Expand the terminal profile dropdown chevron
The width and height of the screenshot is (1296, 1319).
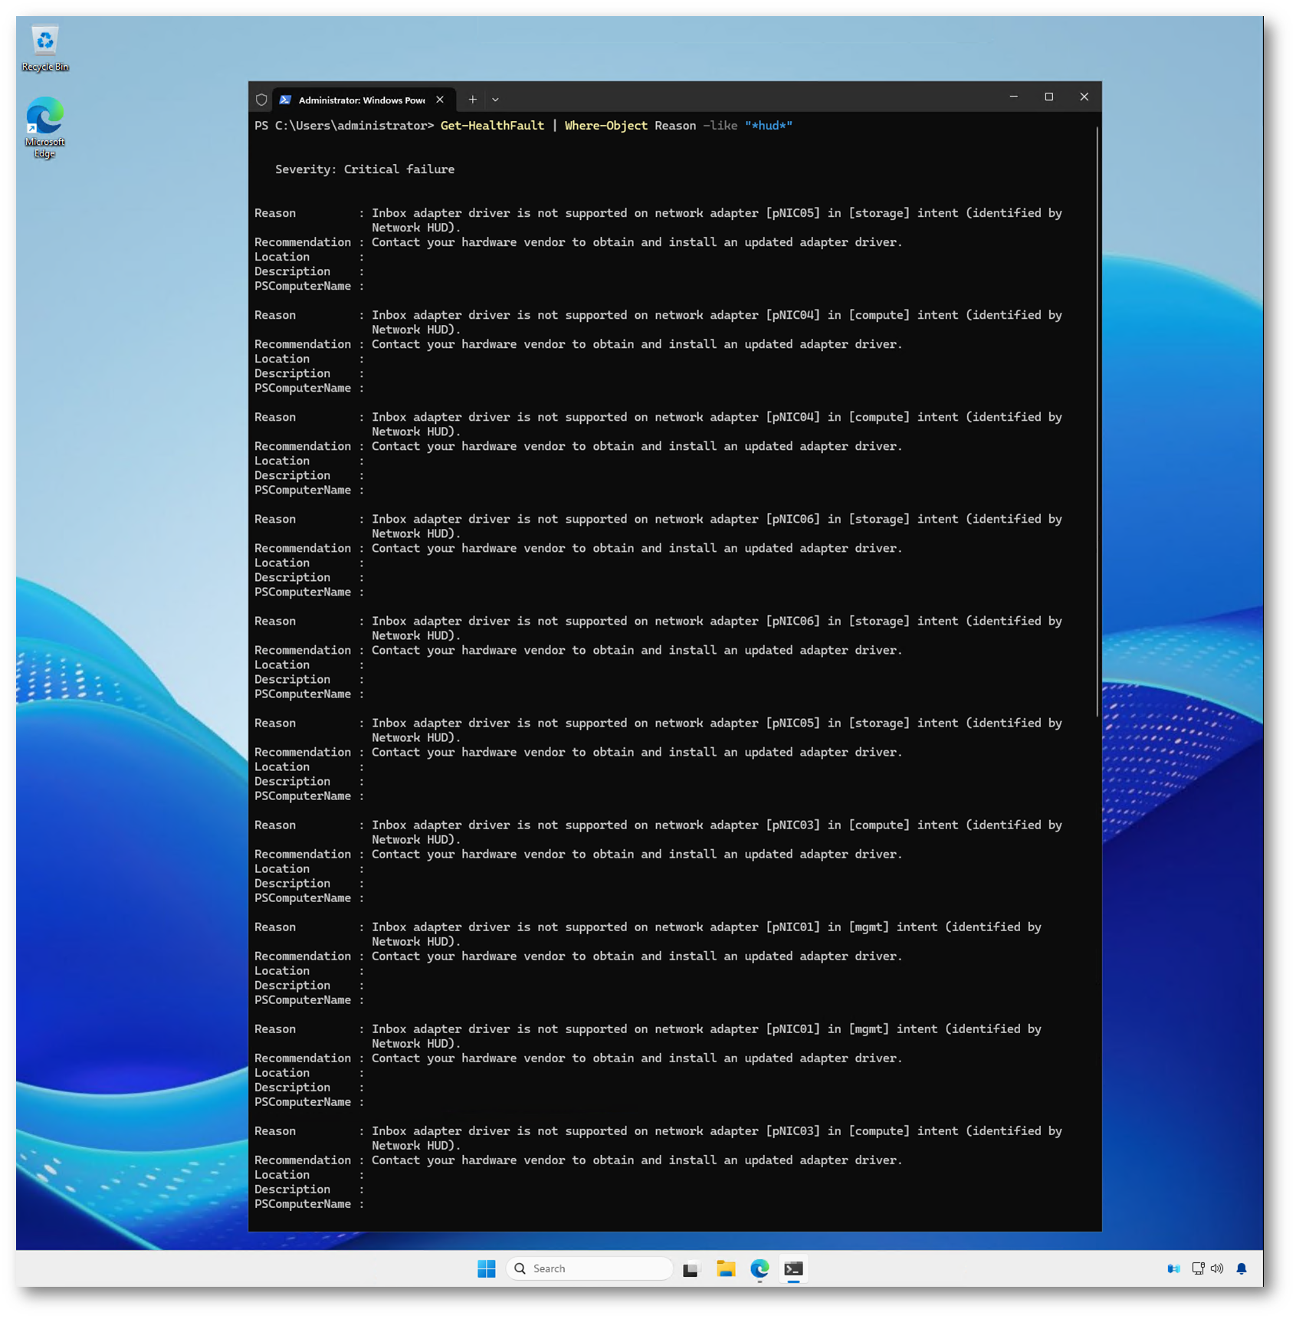(x=496, y=100)
